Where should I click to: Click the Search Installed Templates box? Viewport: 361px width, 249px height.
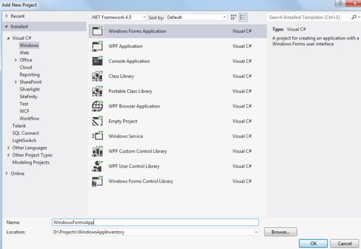[308, 17]
